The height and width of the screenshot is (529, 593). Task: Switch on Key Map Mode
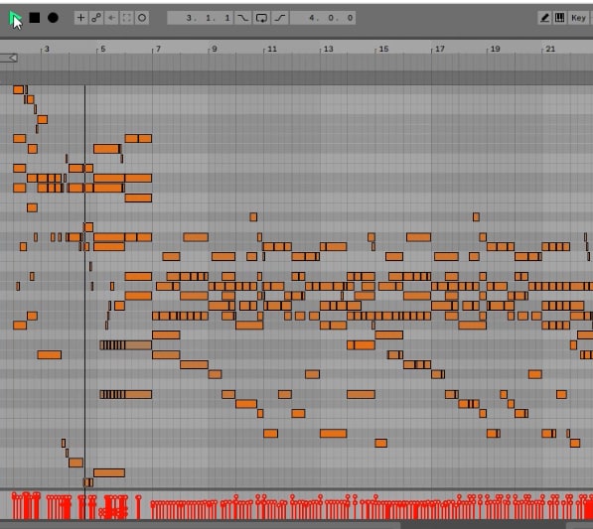578,18
